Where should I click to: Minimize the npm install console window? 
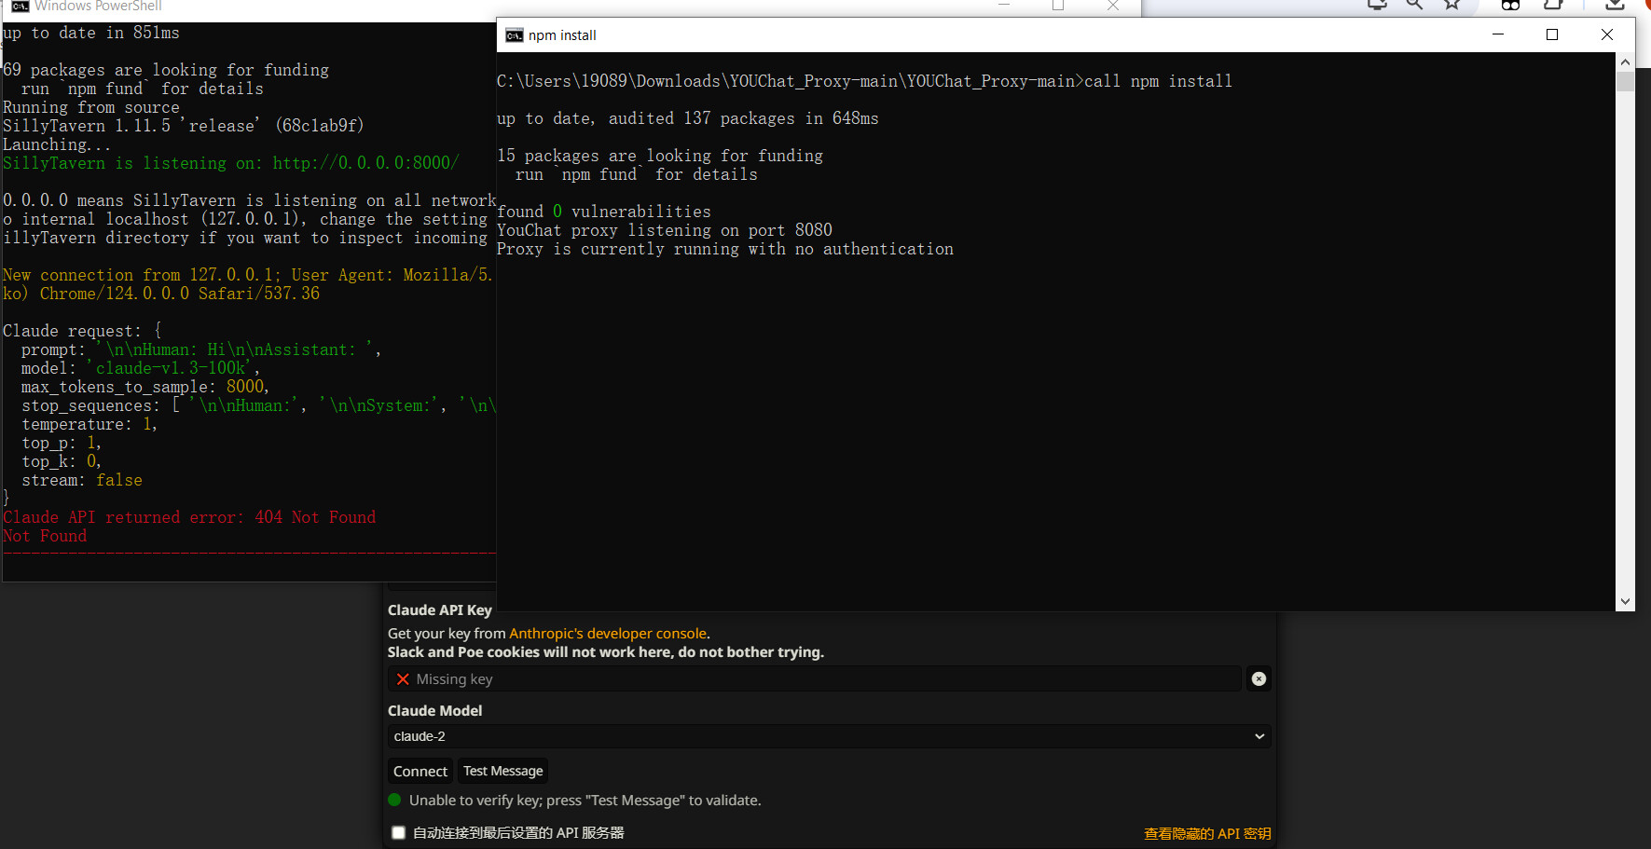(1498, 34)
